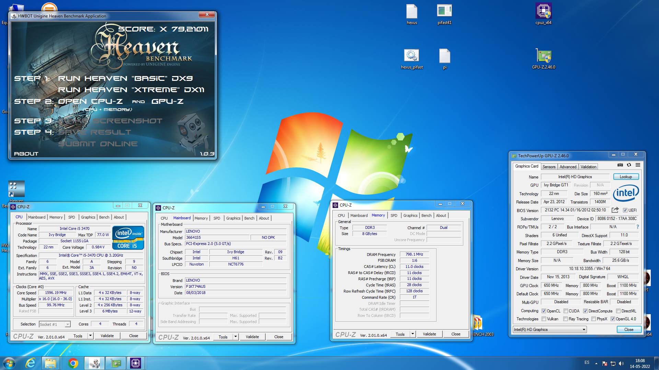This screenshot has height=370, width=659.
Task: Click the question mark help icon beside Bus Interface
Action: (x=638, y=227)
